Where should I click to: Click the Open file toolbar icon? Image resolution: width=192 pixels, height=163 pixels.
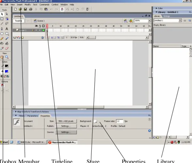coord(20,9)
